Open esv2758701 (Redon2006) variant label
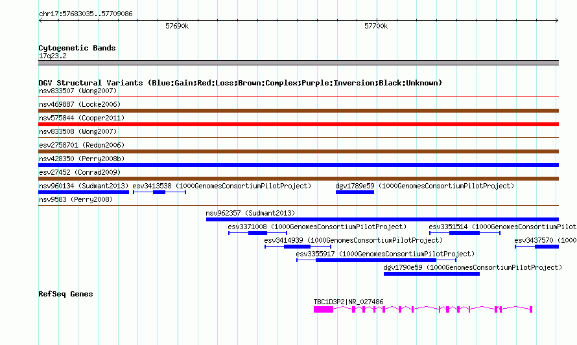 click(x=82, y=145)
